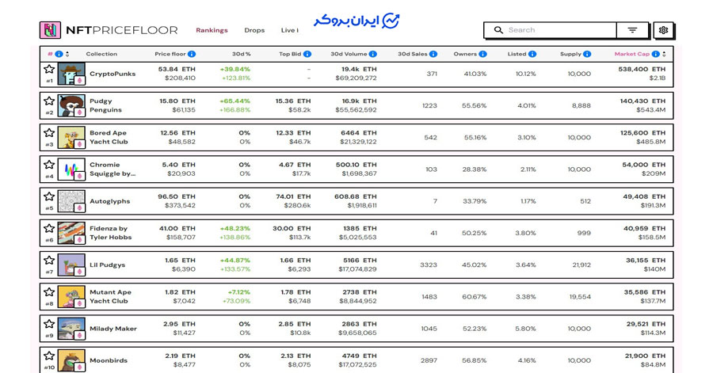Open Milady Maker collection thumbnail

tap(71, 328)
